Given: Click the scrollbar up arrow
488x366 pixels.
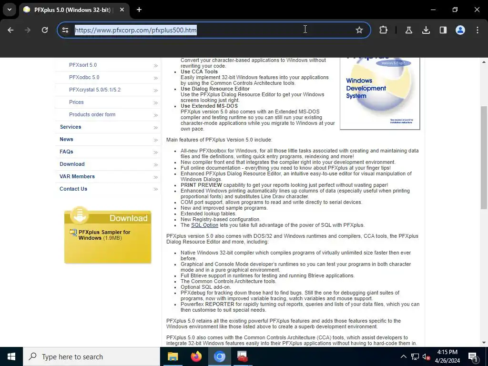Looking at the screenshot, I should 484,61.
